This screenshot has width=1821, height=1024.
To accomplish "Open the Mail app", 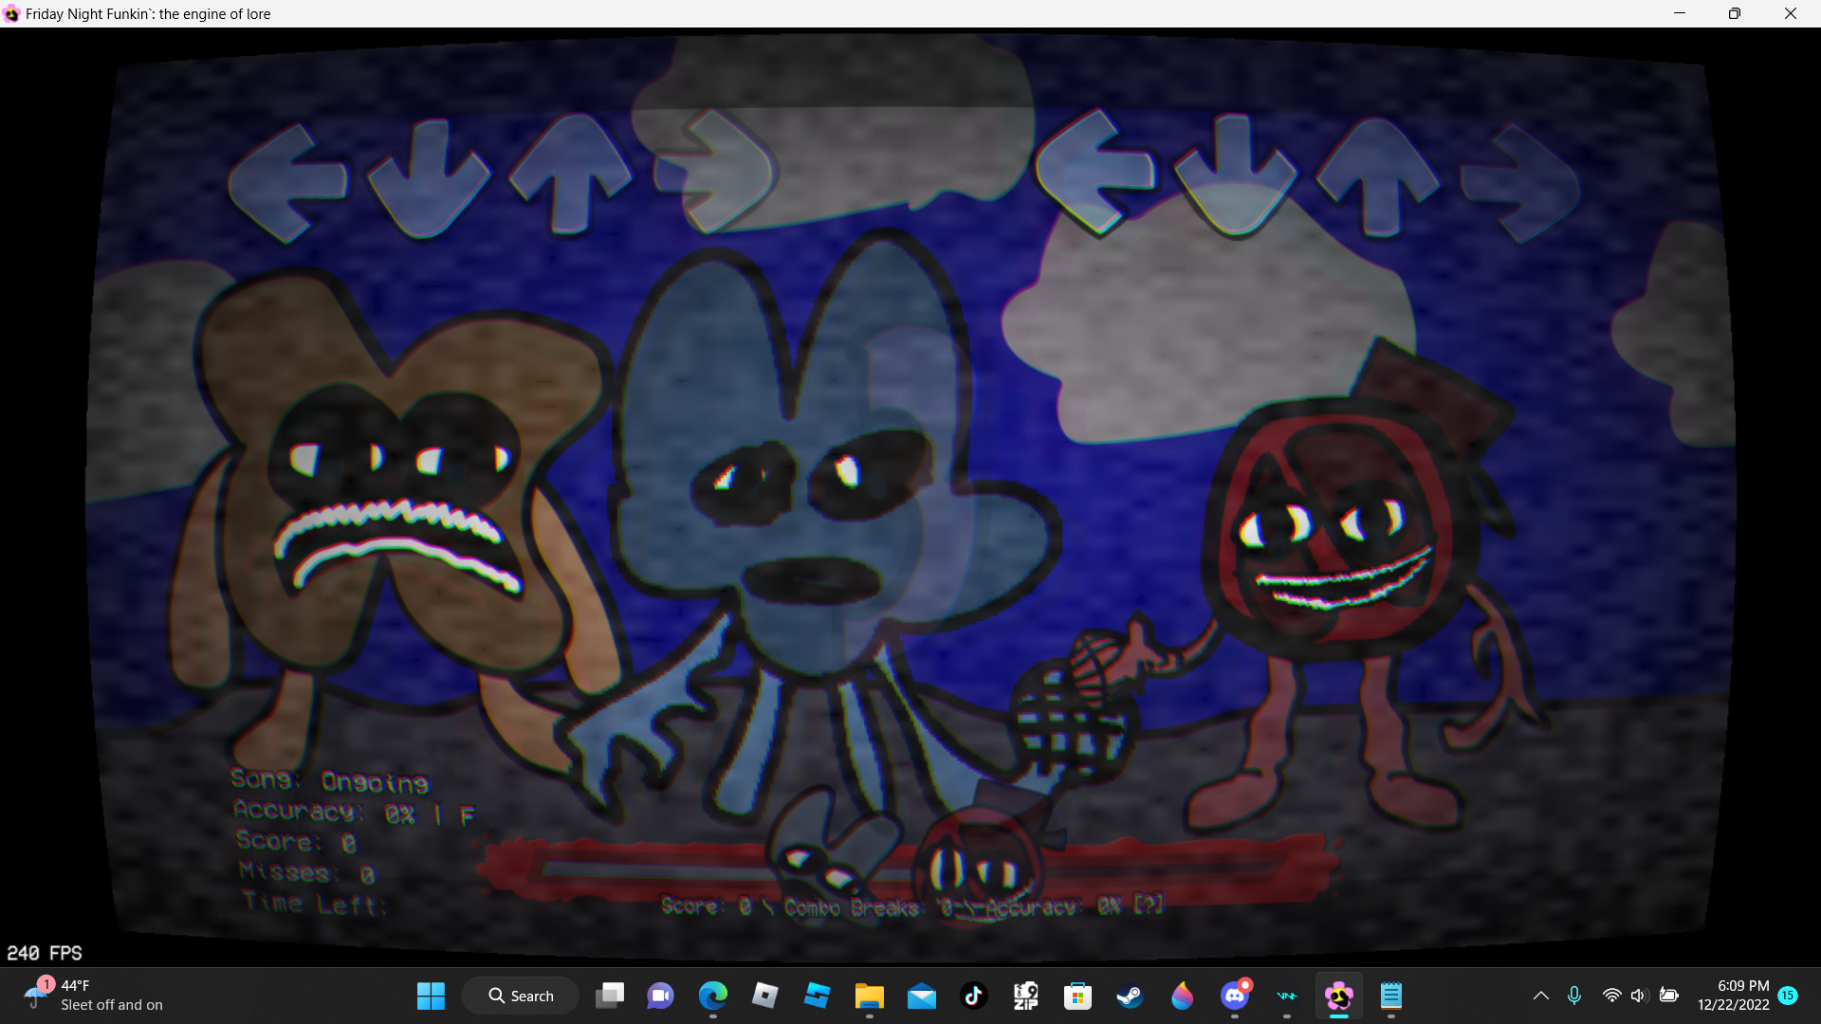I will coord(921,996).
